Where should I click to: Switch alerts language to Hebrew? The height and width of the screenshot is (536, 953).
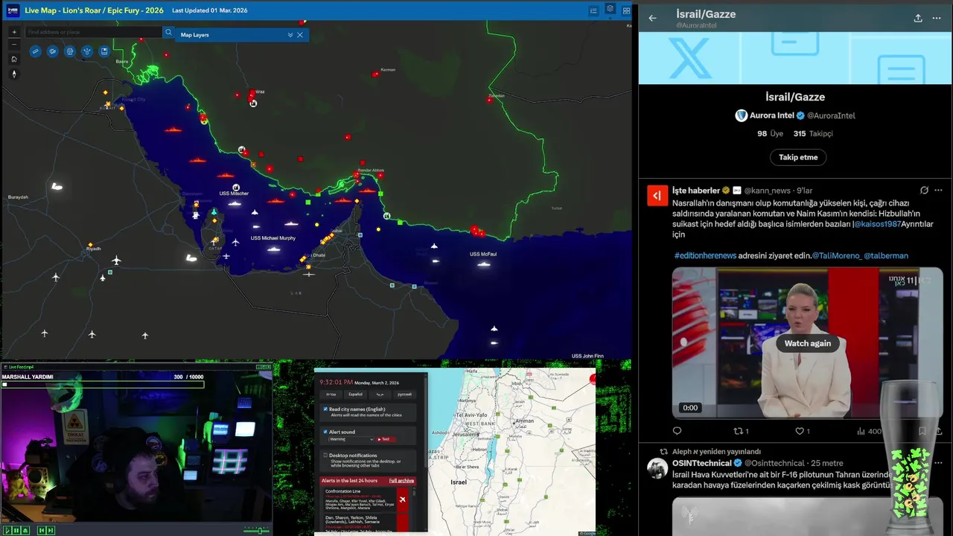331,394
